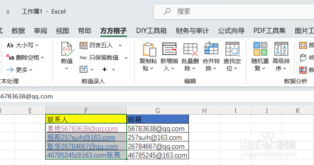Click the 随机重复 colored squares icon
The width and height of the screenshot is (314, 165).
coord(260,49)
